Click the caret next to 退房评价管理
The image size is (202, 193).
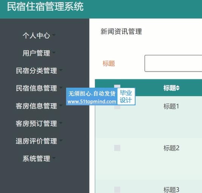point(61,140)
